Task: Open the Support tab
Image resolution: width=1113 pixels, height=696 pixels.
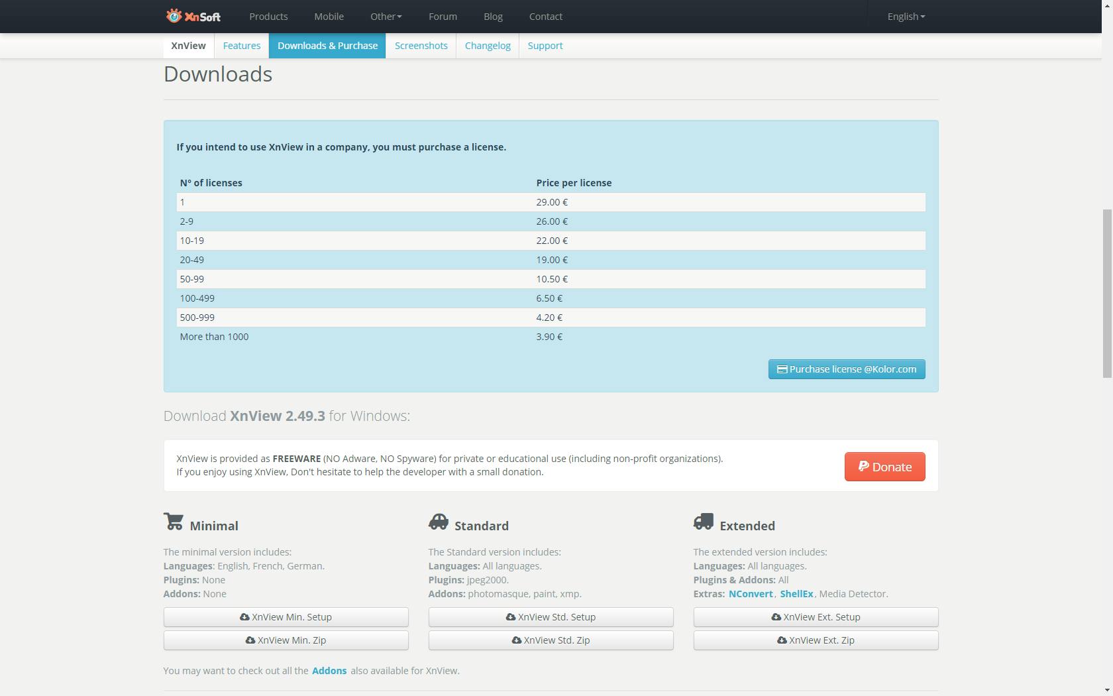Action: [x=545, y=46]
